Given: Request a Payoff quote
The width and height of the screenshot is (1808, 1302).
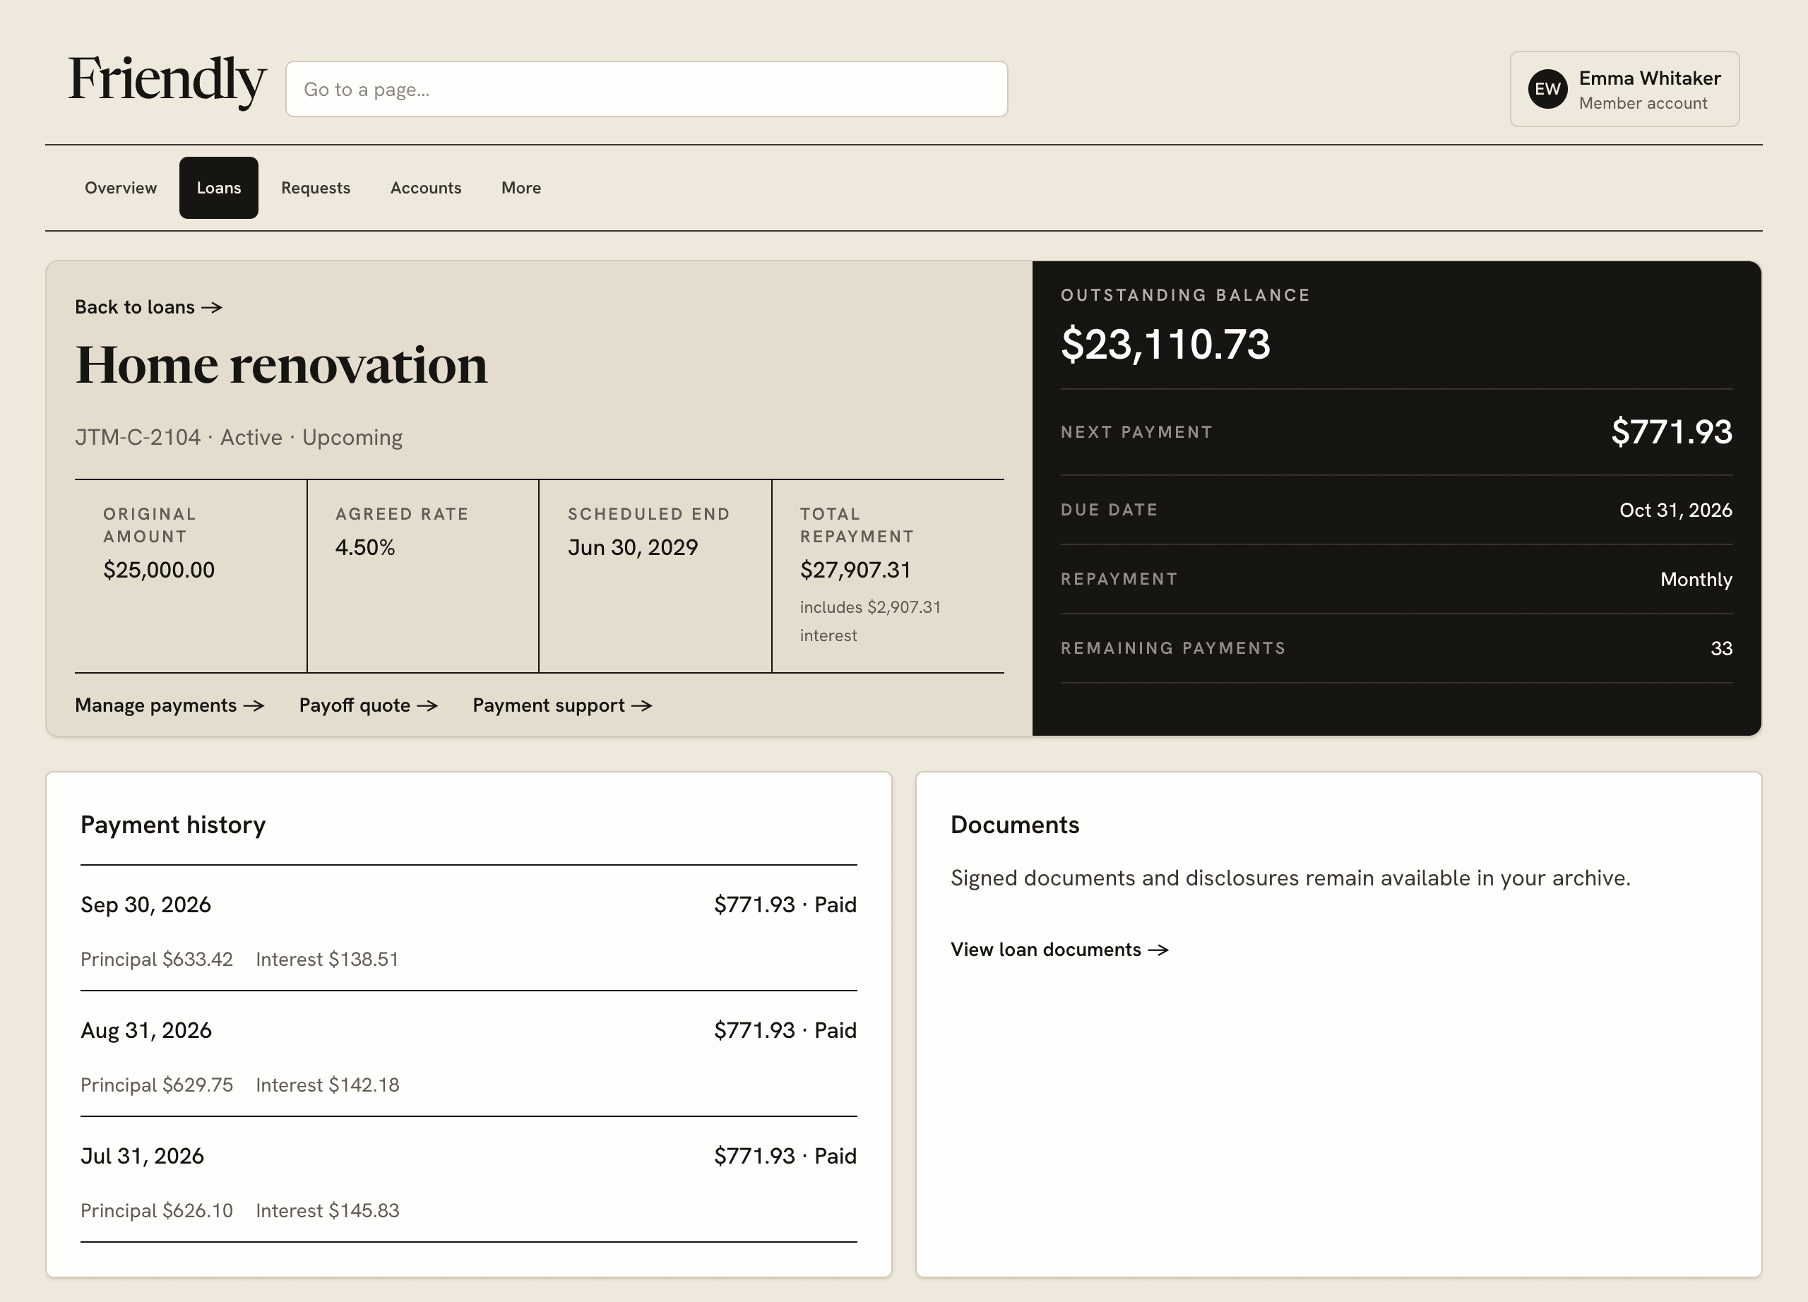Looking at the screenshot, I should pos(368,706).
